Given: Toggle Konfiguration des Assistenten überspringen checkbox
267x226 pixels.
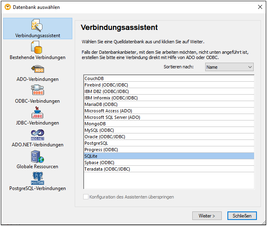Looking at the screenshot, I should tap(86, 196).
